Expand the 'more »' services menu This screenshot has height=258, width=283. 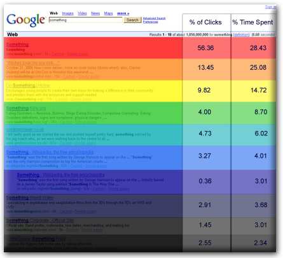click(x=123, y=13)
